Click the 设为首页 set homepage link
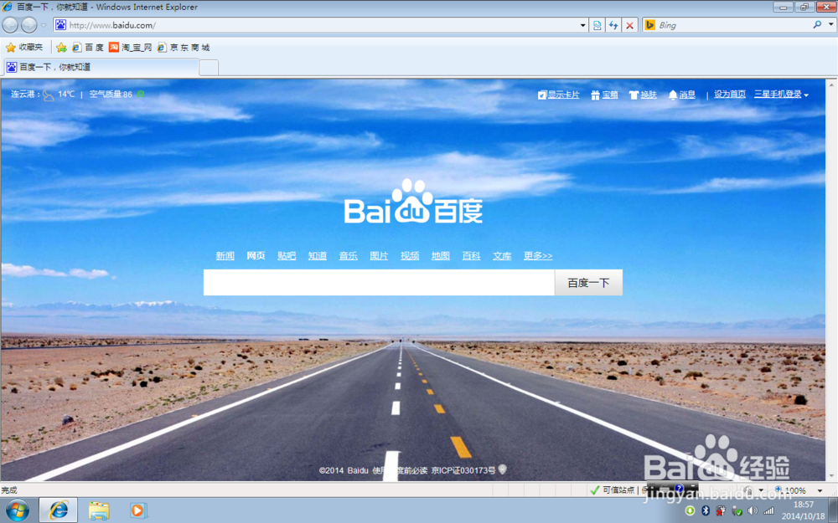The width and height of the screenshot is (838, 523). pyautogui.click(x=730, y=94)
